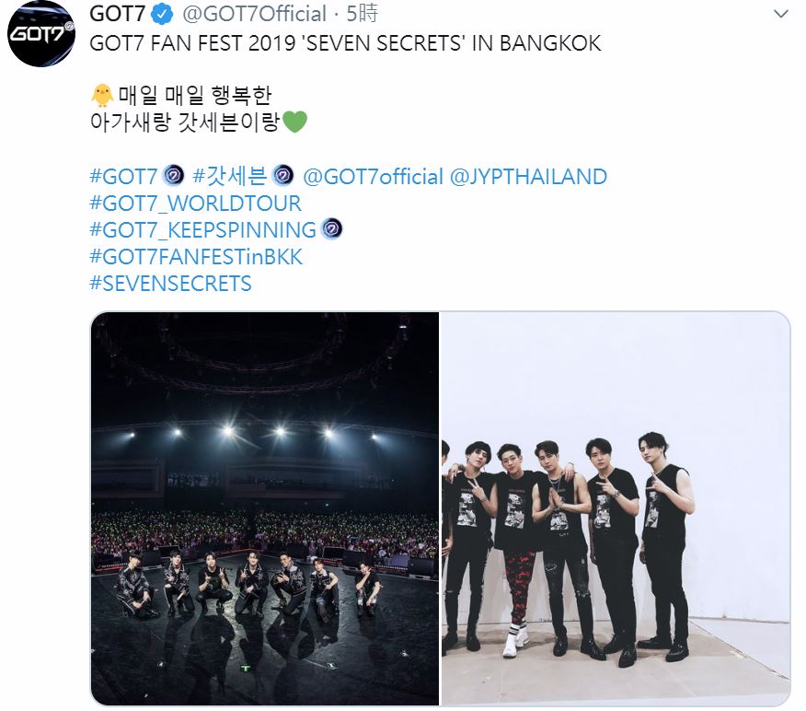Open the backstage group photo thumbnail
The height and width of the screenshot is (711, 806).
click(x=616, y=508)
